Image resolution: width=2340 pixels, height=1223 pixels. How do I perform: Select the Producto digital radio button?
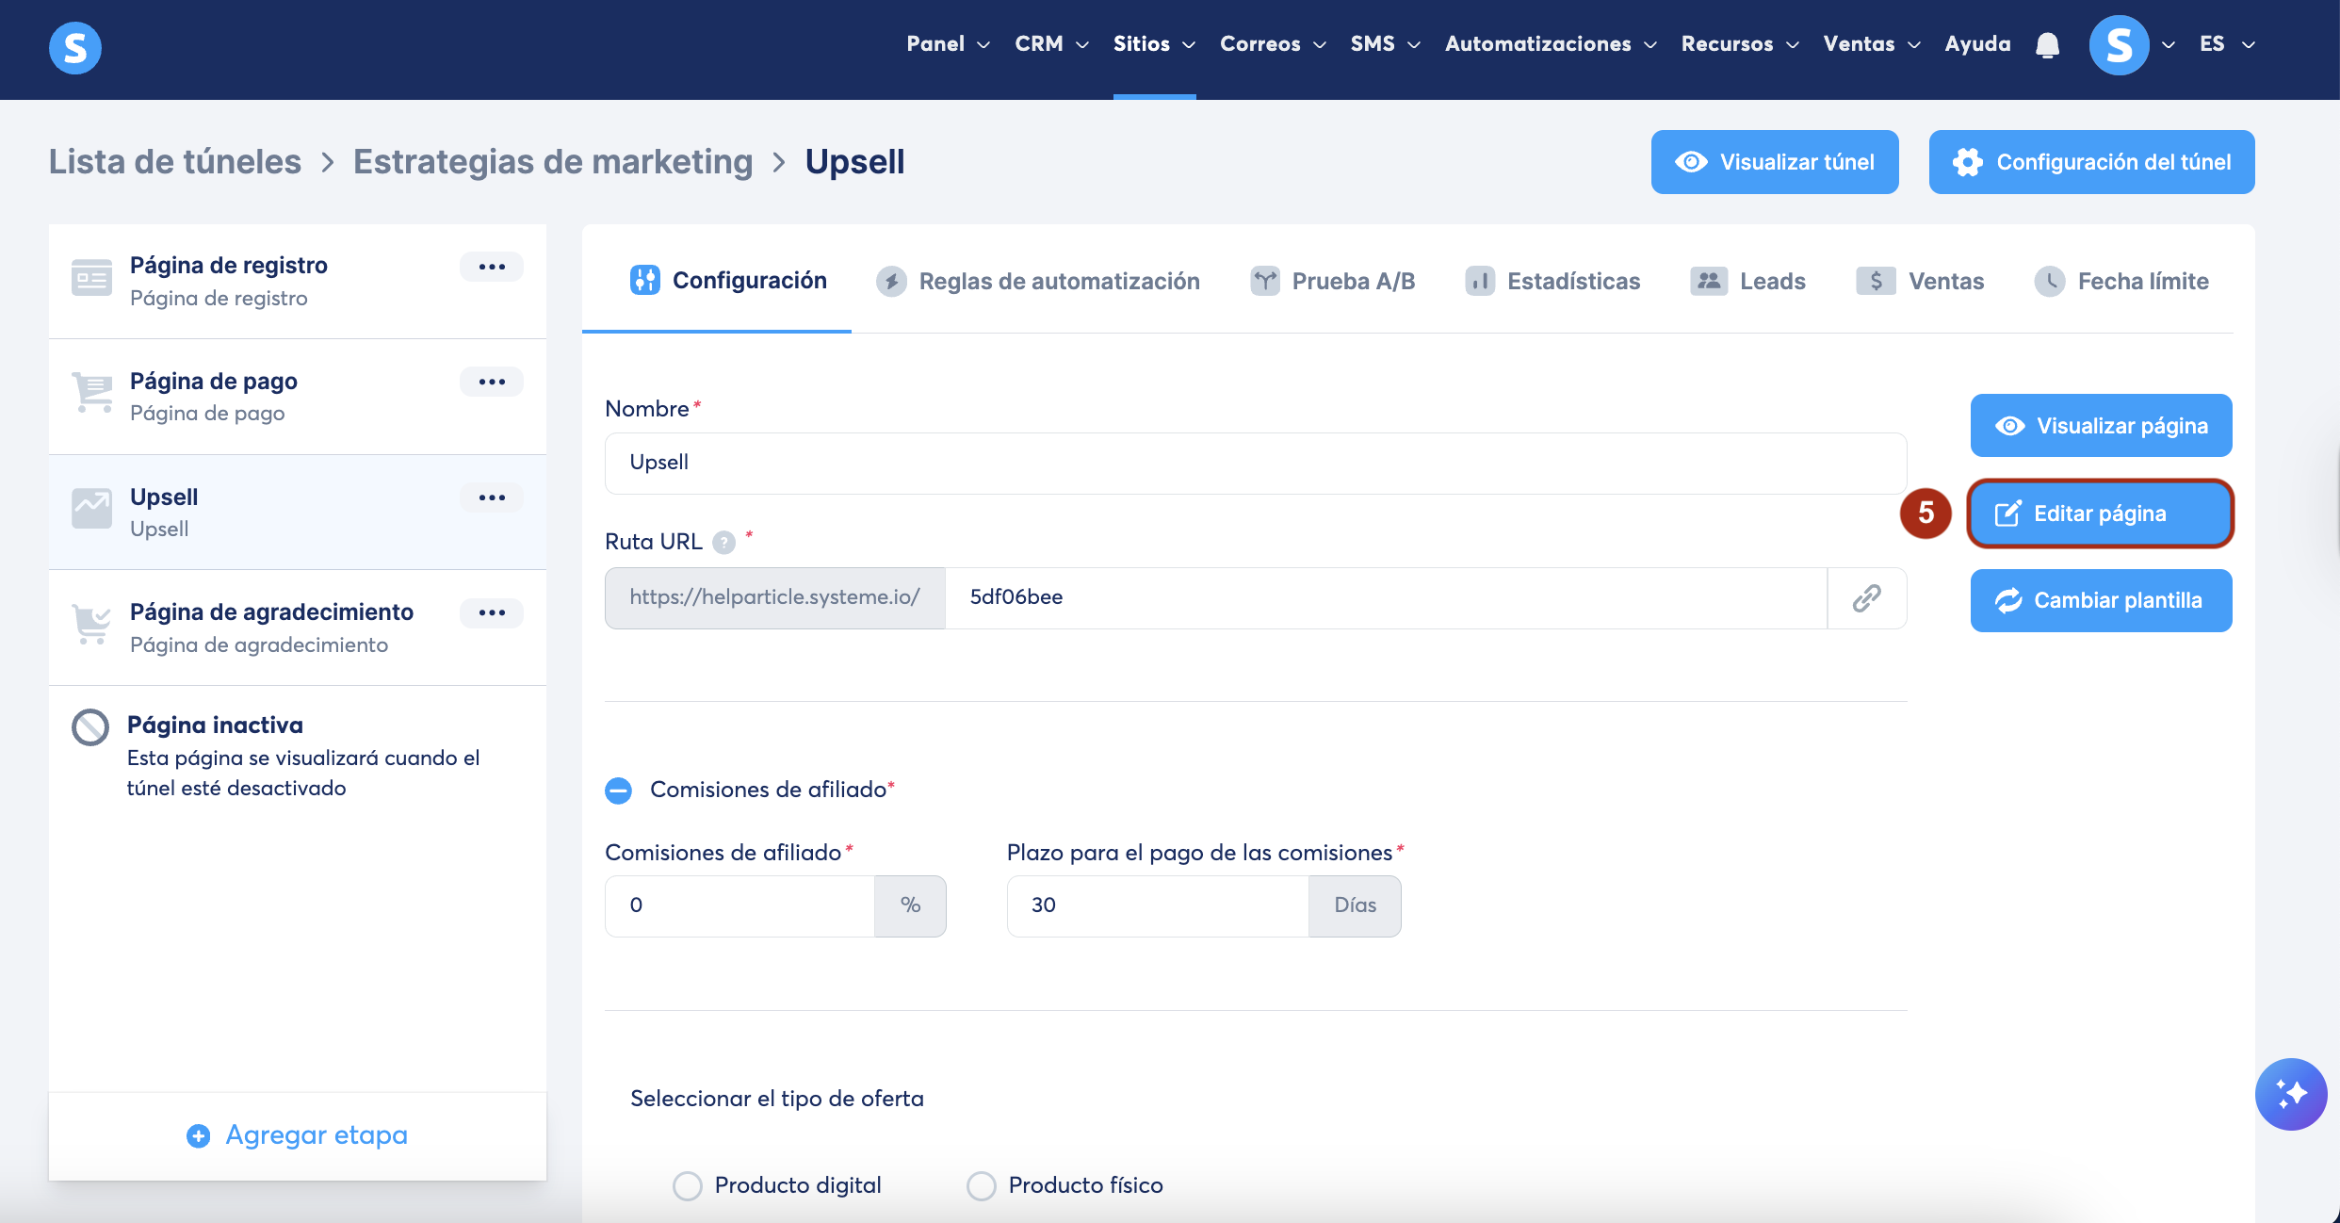[688, 1185]
